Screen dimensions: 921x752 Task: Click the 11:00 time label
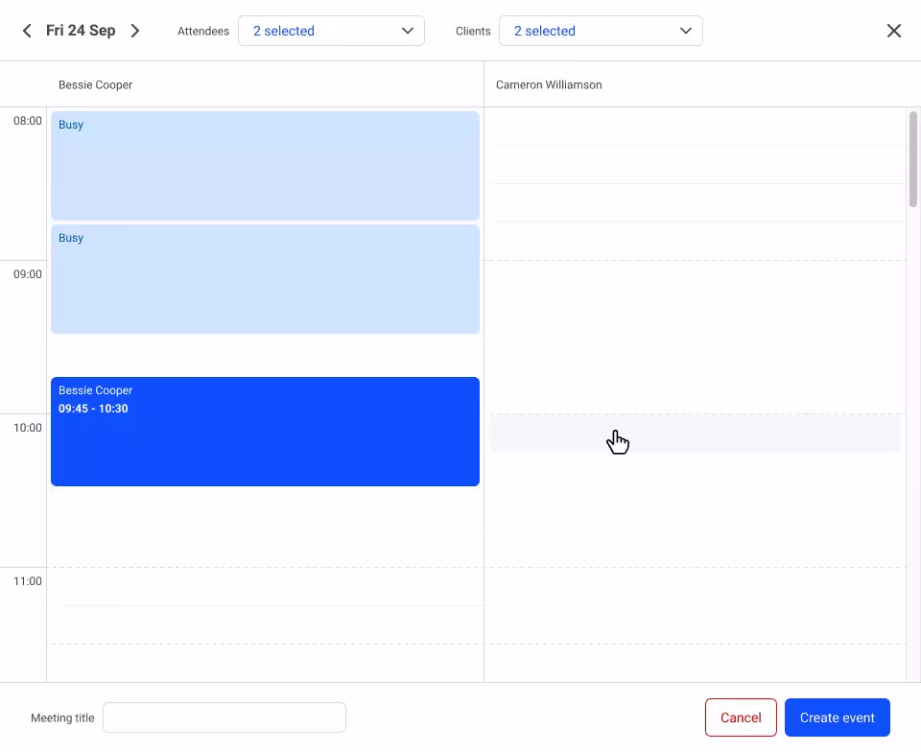[28, 581]
